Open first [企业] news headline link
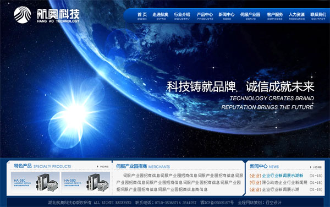The width and height of the screenshot is (330, 207). coord(276,176)
